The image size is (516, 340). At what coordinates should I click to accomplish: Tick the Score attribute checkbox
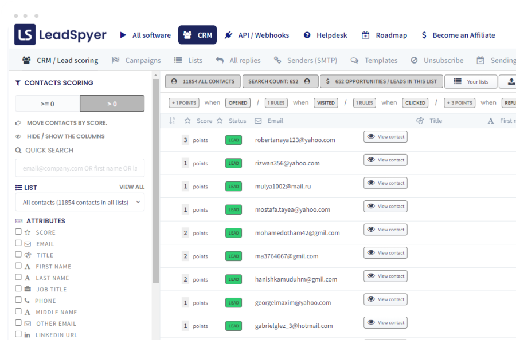pyautogui.click(x=18, y=232)
